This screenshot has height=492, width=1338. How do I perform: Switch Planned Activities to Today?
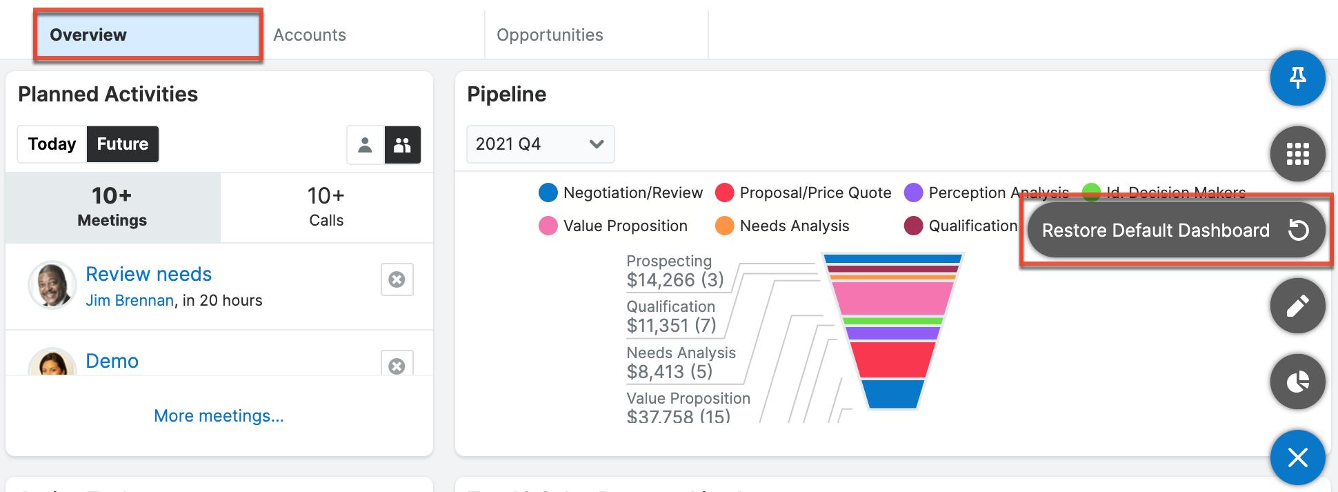coord(52,144)
